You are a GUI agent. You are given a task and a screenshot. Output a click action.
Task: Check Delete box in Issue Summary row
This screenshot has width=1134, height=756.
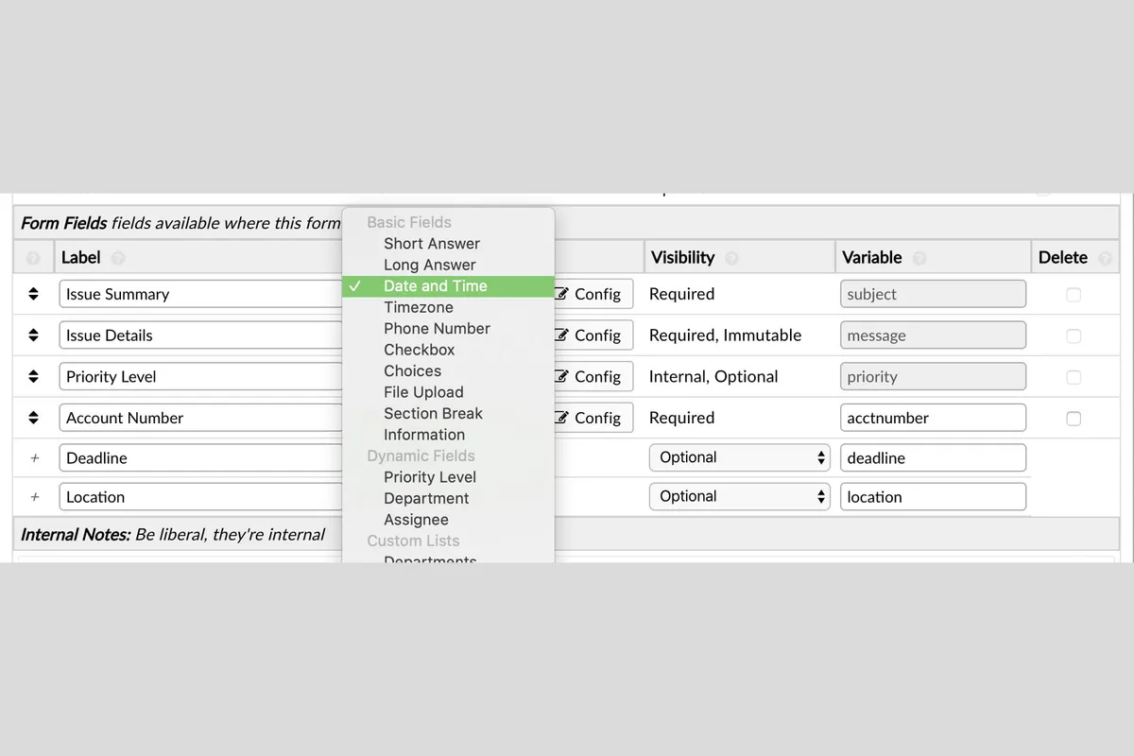1074,295
